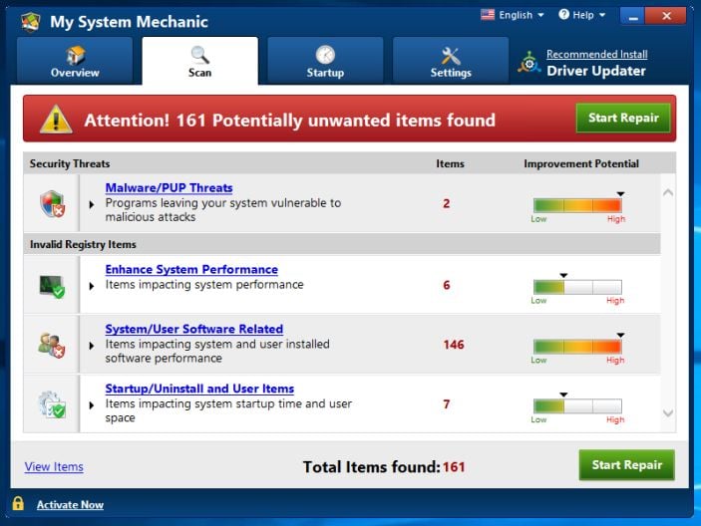Switch to the Settings tab
Image resolution: width=701 pixels, height=526 pixels.
coord(451,61)
